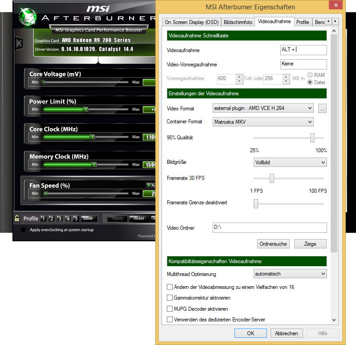Click the Fan Speed slider handle

point(46,194)
